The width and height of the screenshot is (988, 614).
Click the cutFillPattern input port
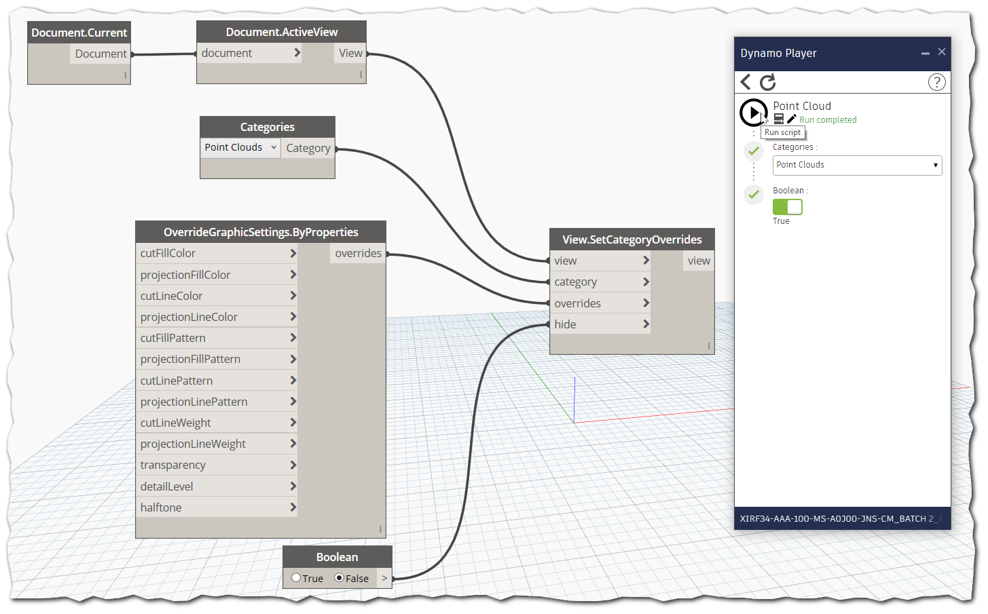click(217, 338)
